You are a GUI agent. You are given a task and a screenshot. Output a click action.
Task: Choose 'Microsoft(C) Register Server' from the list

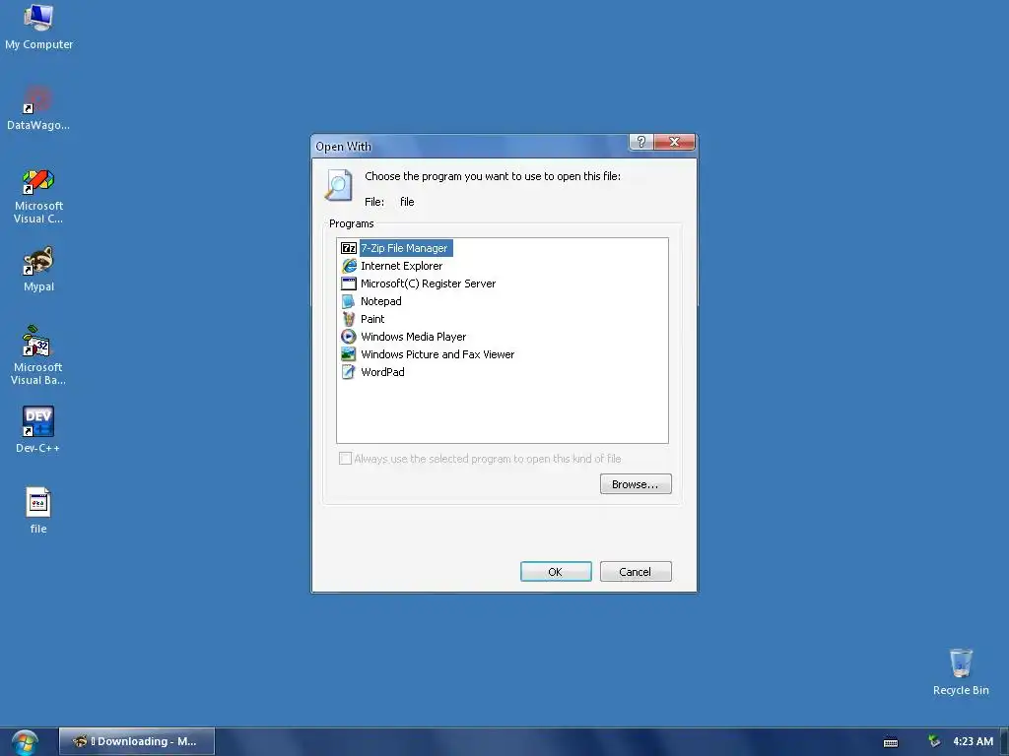(x=428, y=283)
